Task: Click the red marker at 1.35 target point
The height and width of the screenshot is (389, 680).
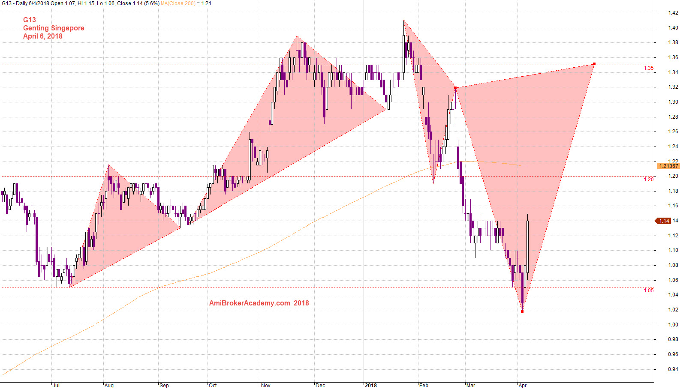Action: [x=594, y=64]
